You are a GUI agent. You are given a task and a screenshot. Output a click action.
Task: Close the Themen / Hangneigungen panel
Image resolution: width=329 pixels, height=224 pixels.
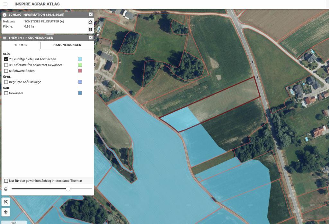click(91, 38)
